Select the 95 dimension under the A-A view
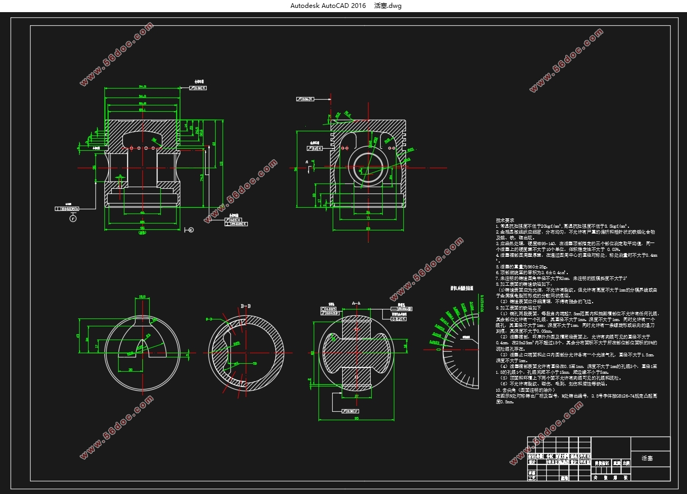Viewport: 687px width, 494px height. click(356, 419)
